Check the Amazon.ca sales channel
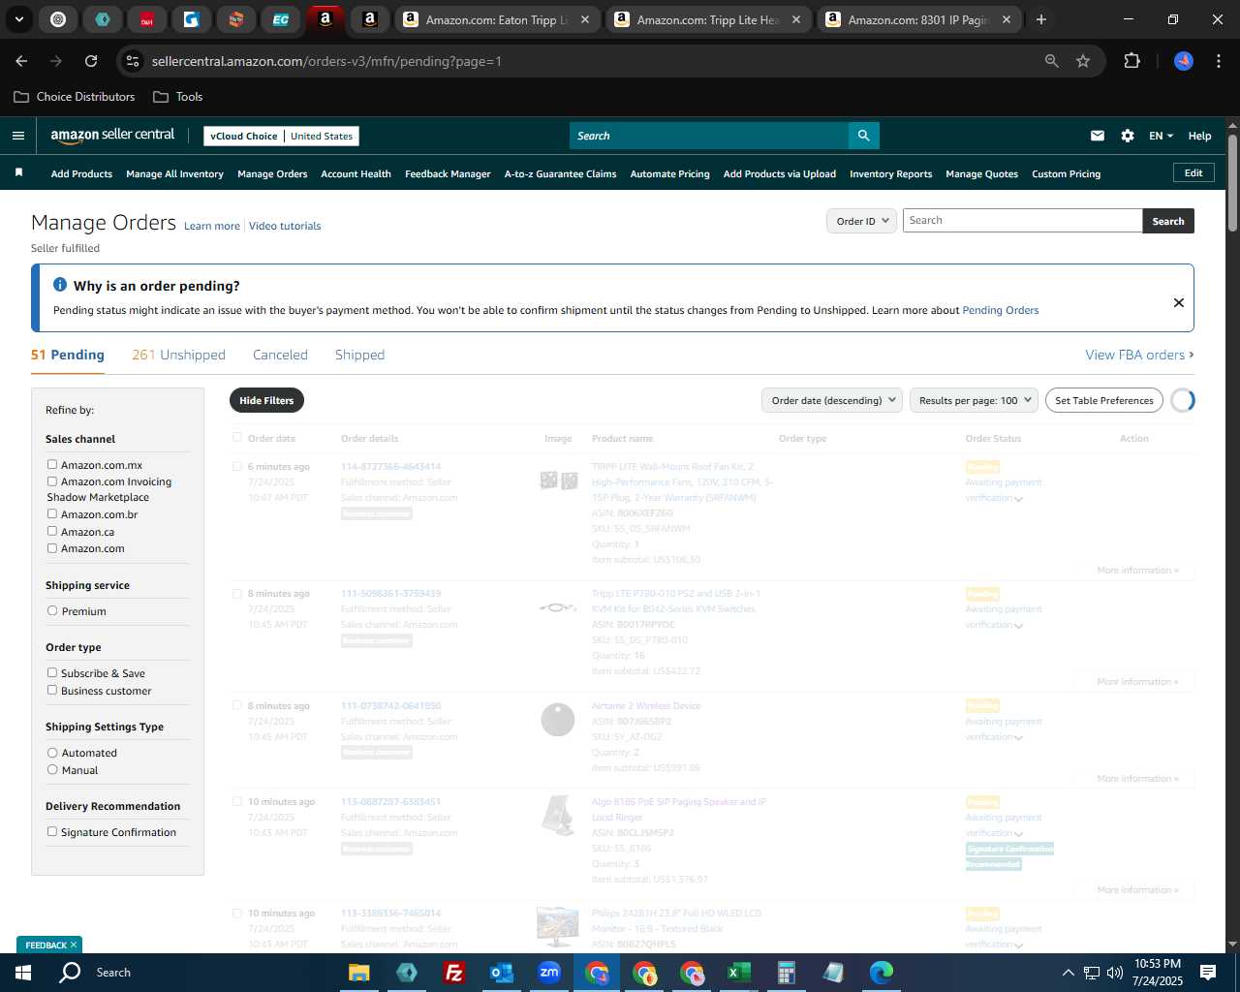Viewport: 1240px width, 992px height. point(52,531)
